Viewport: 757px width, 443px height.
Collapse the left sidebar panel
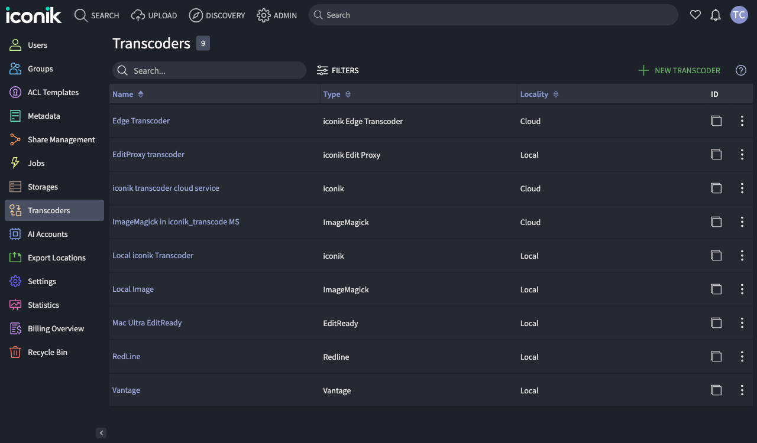[101, 433]
